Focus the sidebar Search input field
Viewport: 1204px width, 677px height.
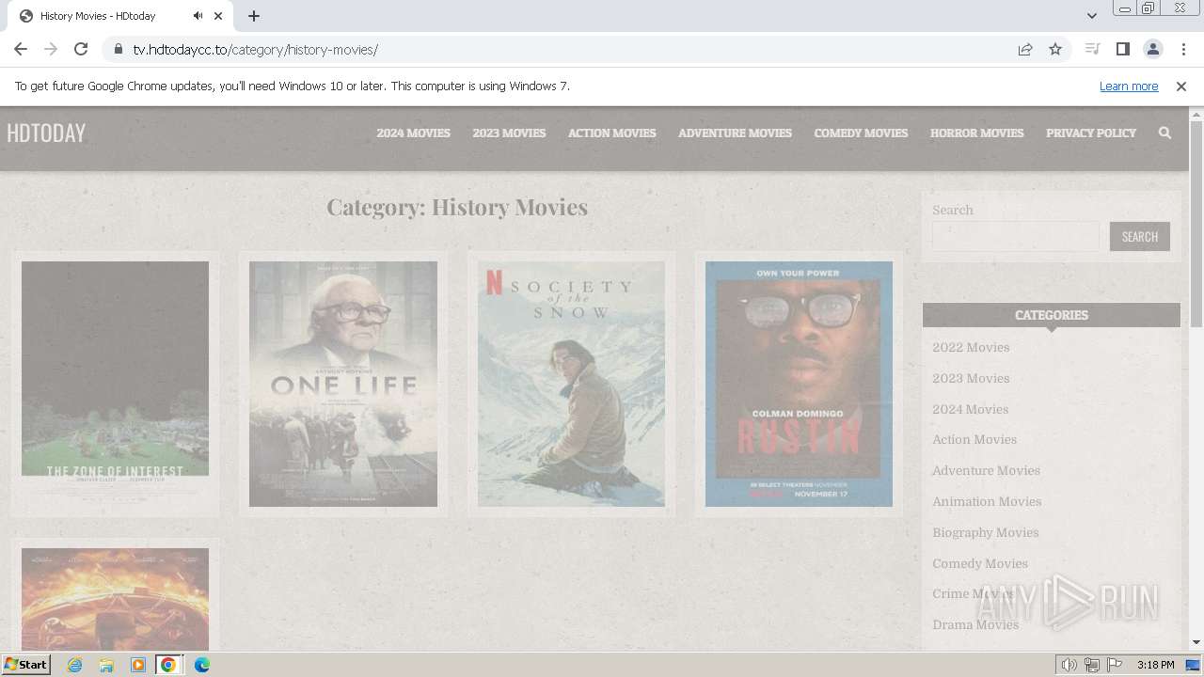(x=1015, y=236)
